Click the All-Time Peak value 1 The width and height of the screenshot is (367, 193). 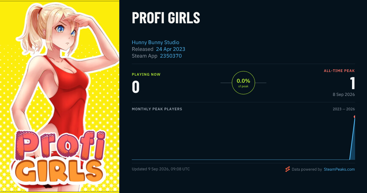tap(352, 83)
